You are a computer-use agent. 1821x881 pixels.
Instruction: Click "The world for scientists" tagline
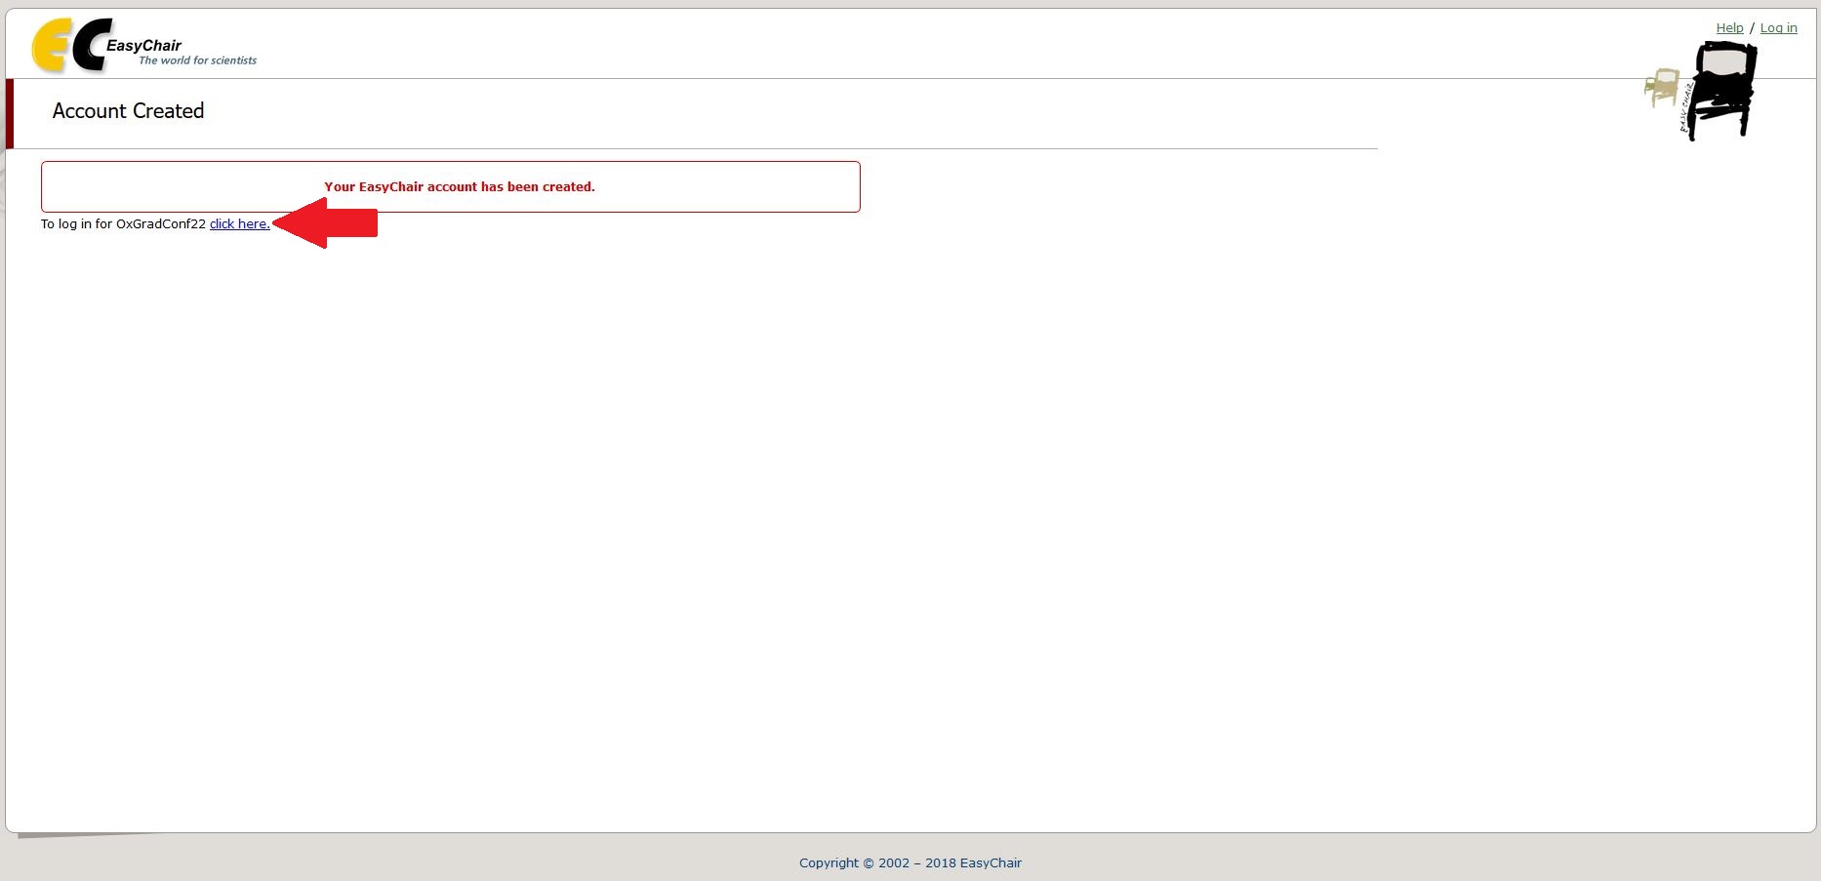[x=197, y=60]
